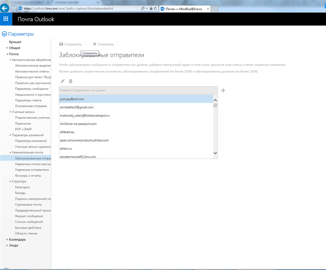
Task: Open Подпись электронной почты settings
Action: point(33,199)
